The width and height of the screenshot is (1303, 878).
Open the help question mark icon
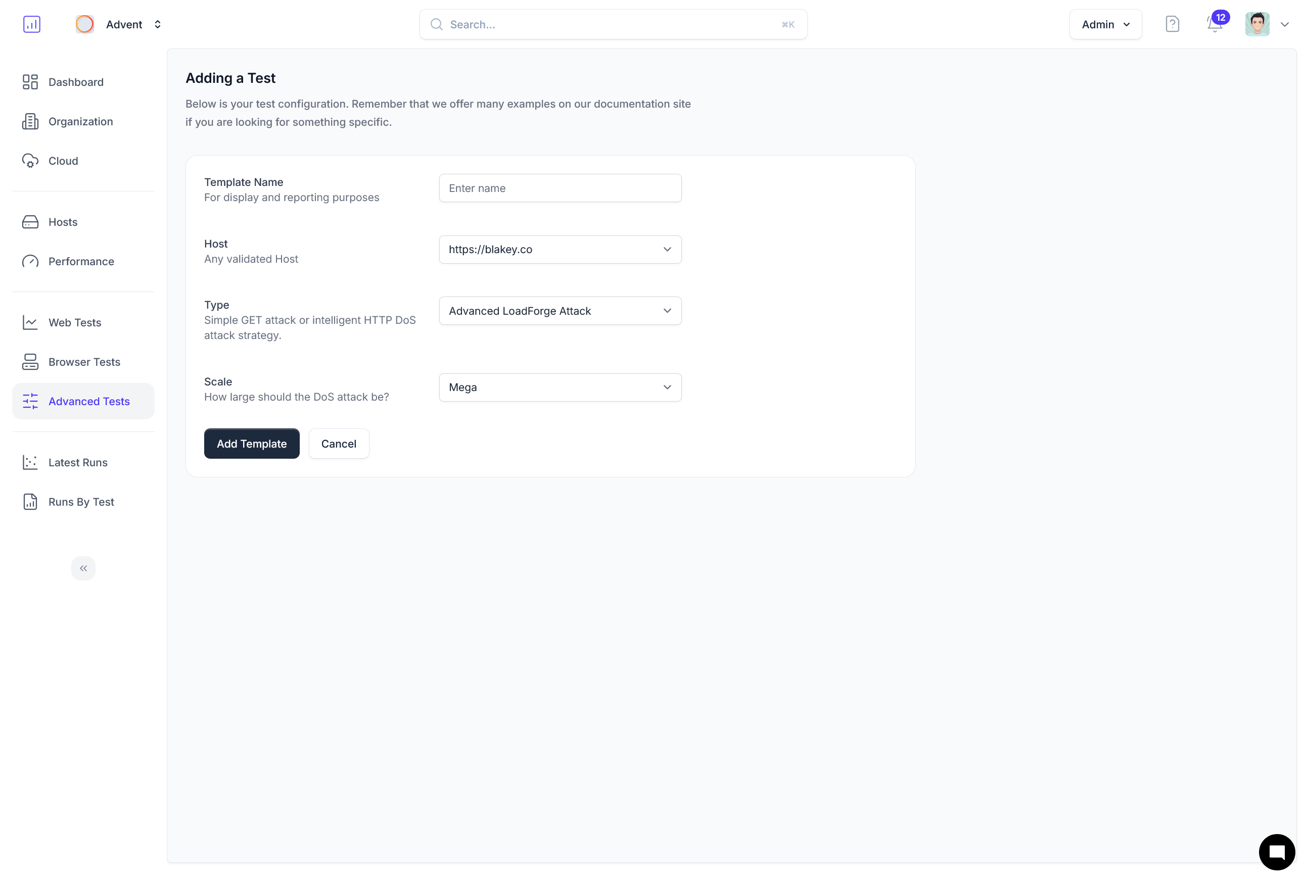[1172, 24]
